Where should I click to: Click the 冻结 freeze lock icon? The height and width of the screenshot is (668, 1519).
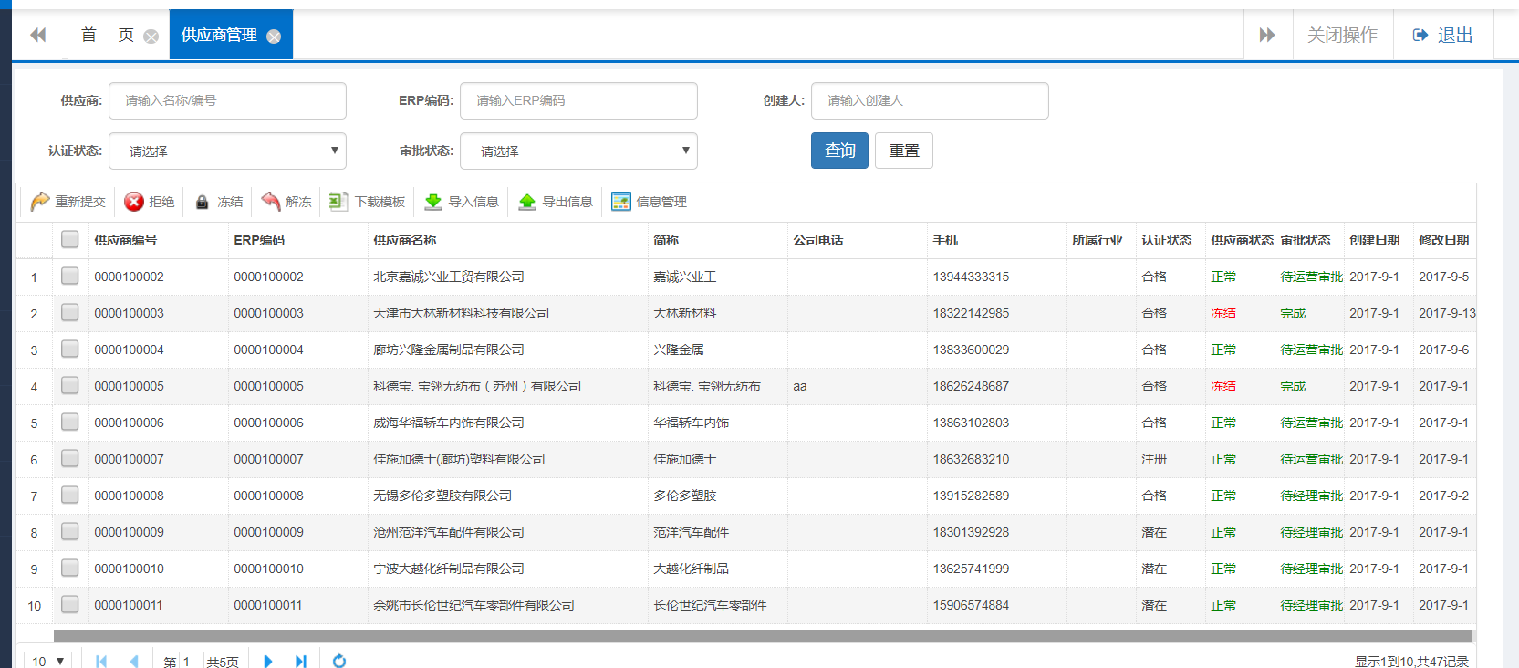click(203, 202)
